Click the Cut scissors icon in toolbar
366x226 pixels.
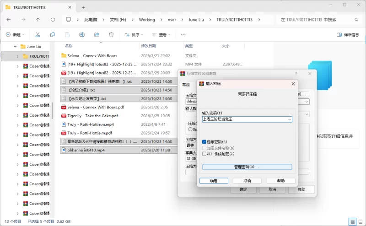pos(38,35)
